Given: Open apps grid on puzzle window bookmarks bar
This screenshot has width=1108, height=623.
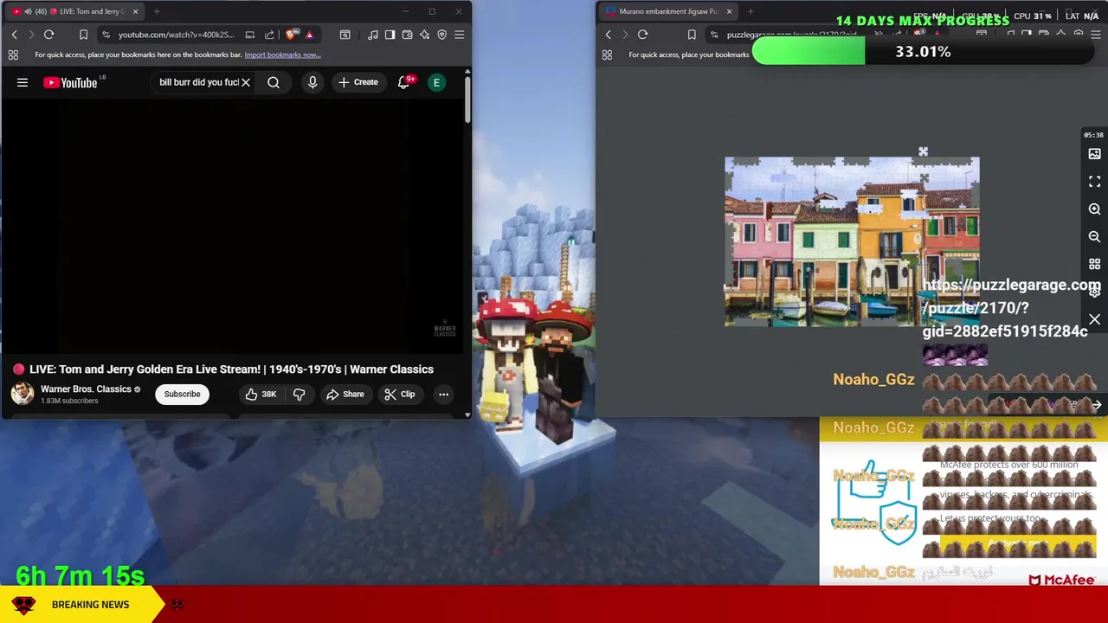Looking at the screenshot, I should (607, 55).
